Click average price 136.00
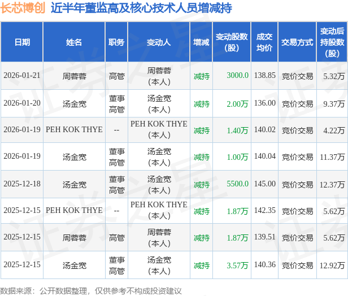Viewport: 348px width, 296px height. (x=265, y=103)
